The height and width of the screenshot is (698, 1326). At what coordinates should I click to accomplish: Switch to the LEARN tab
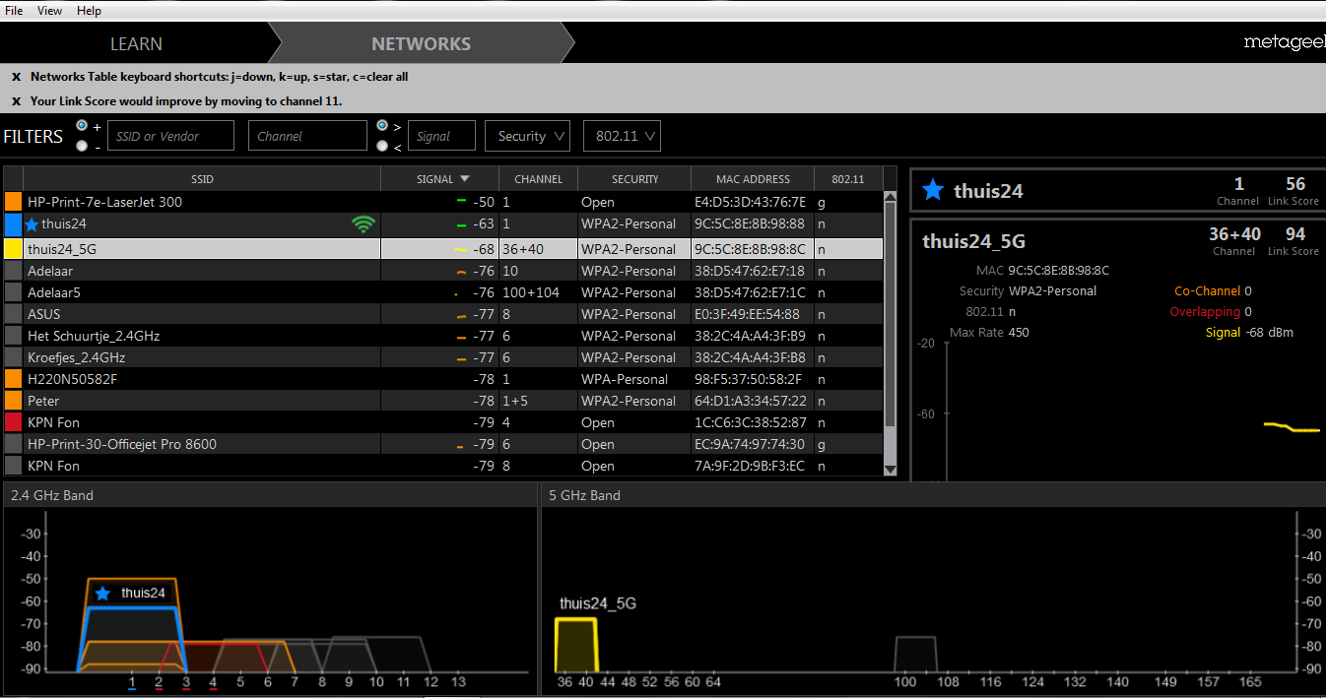136,44
